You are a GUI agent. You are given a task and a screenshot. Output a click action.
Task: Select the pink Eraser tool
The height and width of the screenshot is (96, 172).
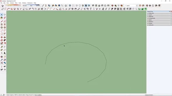tap(5, 18)
